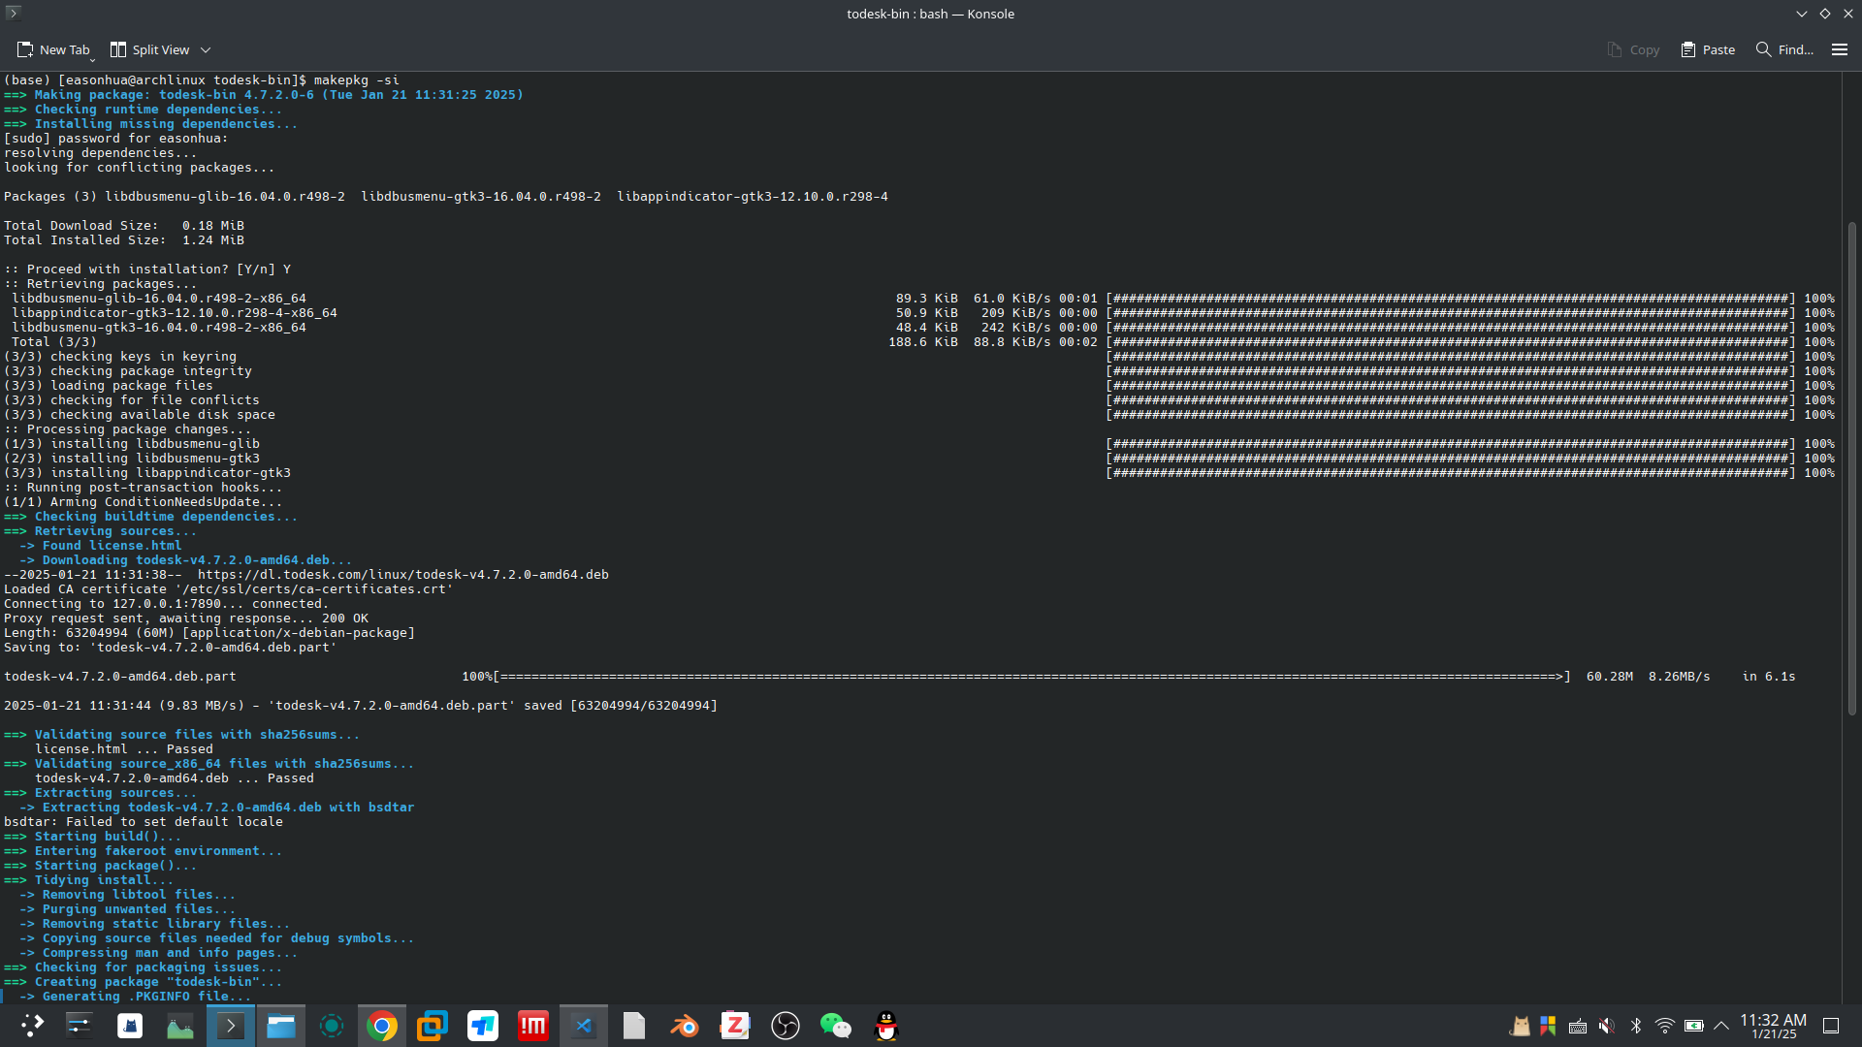
Task: Click the 'Total Download Size: 0.18 MiB' line
Action: (124, 226)
